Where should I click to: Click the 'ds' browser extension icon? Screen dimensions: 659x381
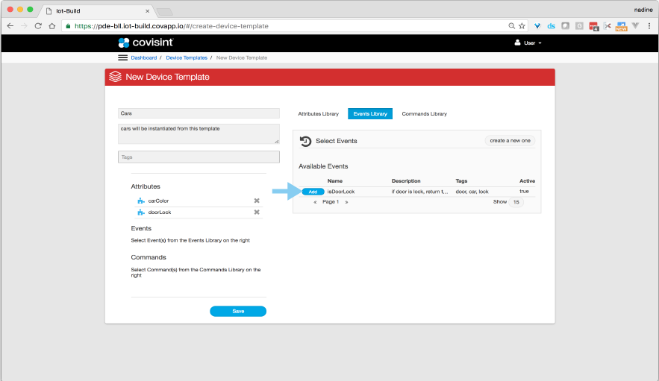pyautogui.click(x=551, y=26)
